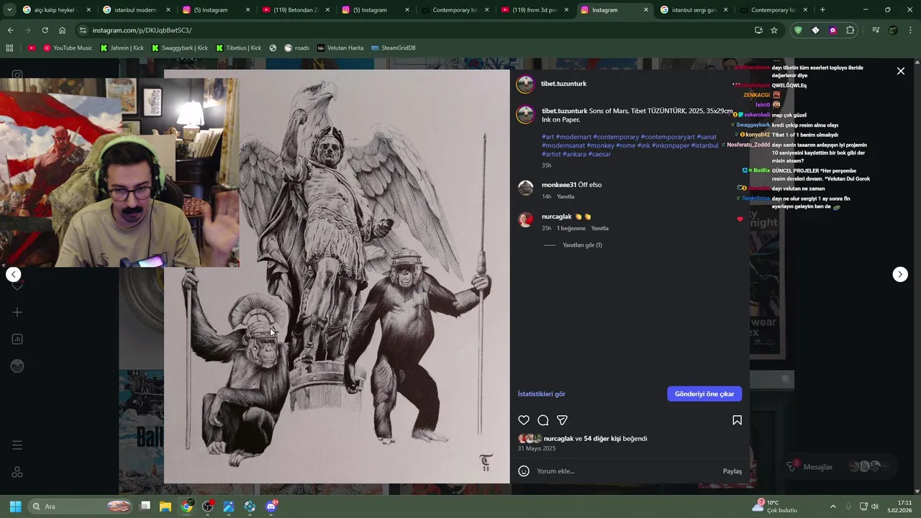Open the browser extensions puzzle icon
Image resolution: width=921 pixels, height=518 pixels.
pos(850,30)
